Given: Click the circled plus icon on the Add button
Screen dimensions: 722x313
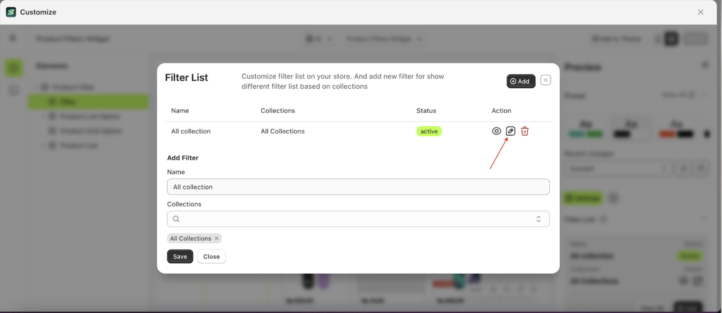Looking at the screenshot, I should [514, 81].
